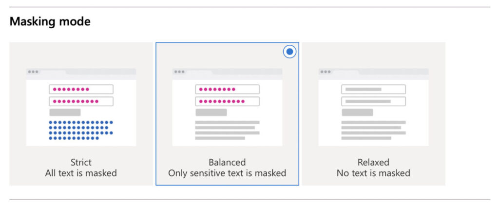Click the "Strict" label text

(81, 162)
